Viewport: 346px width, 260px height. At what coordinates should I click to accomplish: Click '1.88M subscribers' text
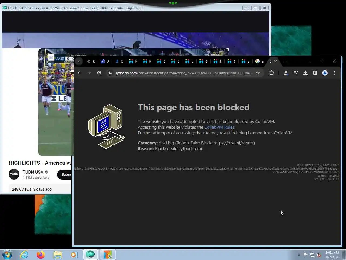click(x=36, y=178)
